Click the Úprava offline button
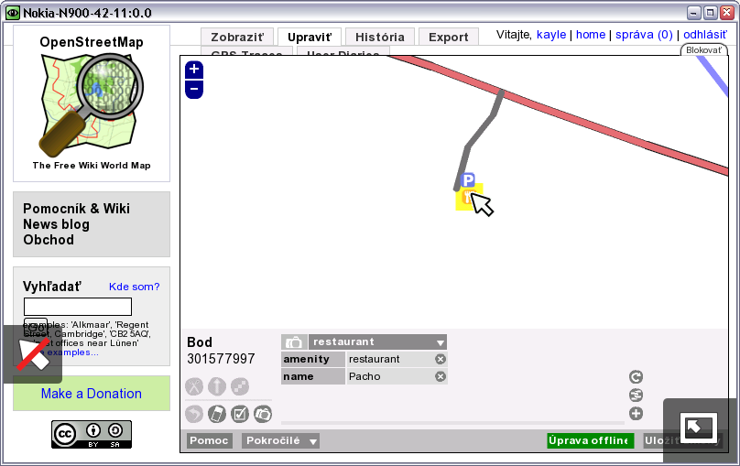The image size is (740, 466). [590, 441]
